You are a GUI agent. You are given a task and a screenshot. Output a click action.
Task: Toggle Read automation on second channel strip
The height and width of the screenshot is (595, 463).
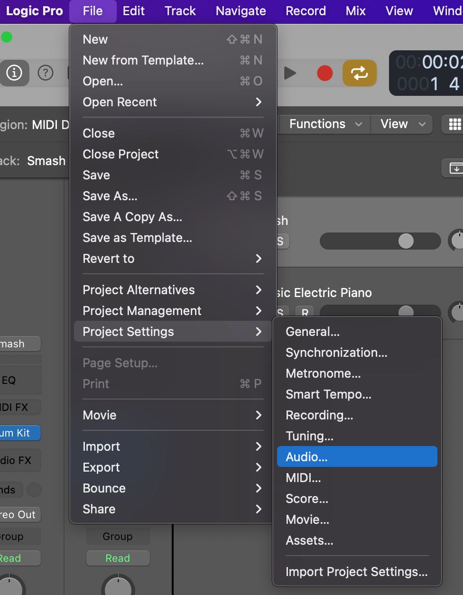pyautogui.click(x=118, y=558)
